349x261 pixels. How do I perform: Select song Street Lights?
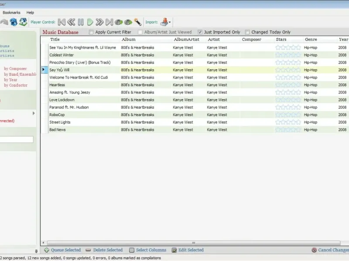click(x=60, y=122)
